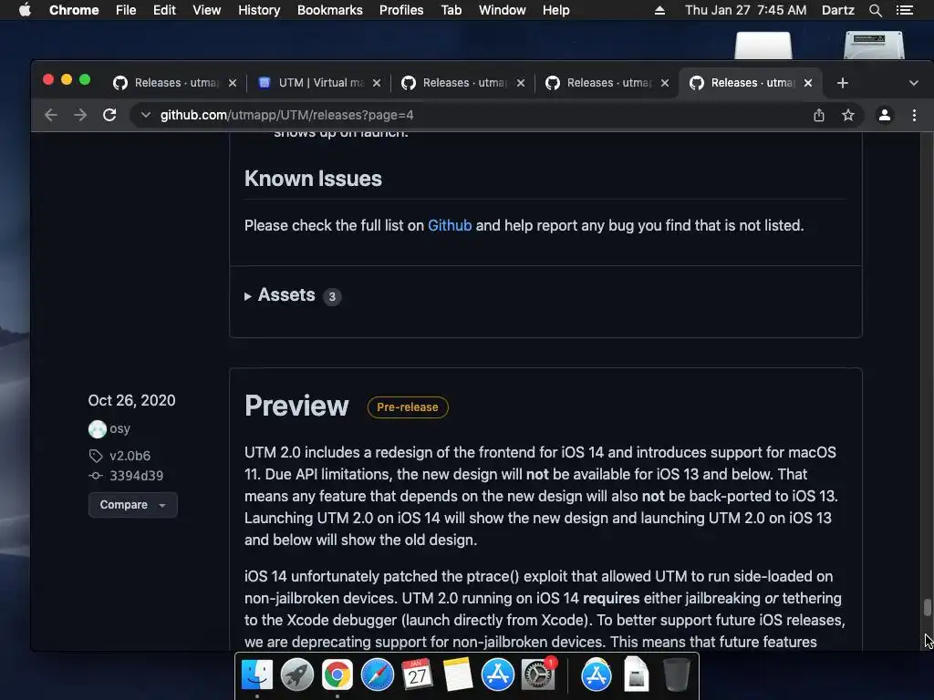Open the Window menu

[x=503, y=10]
